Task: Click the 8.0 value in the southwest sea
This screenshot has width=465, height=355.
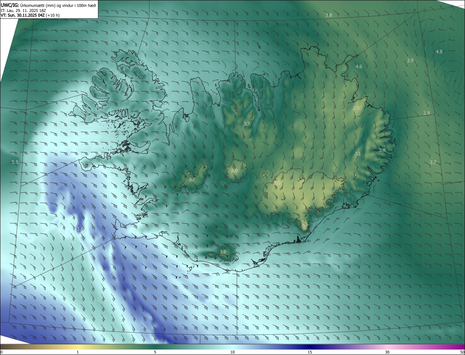Action: tap(97, 300)
